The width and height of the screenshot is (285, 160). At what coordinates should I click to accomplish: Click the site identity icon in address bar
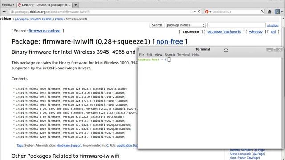12,12
